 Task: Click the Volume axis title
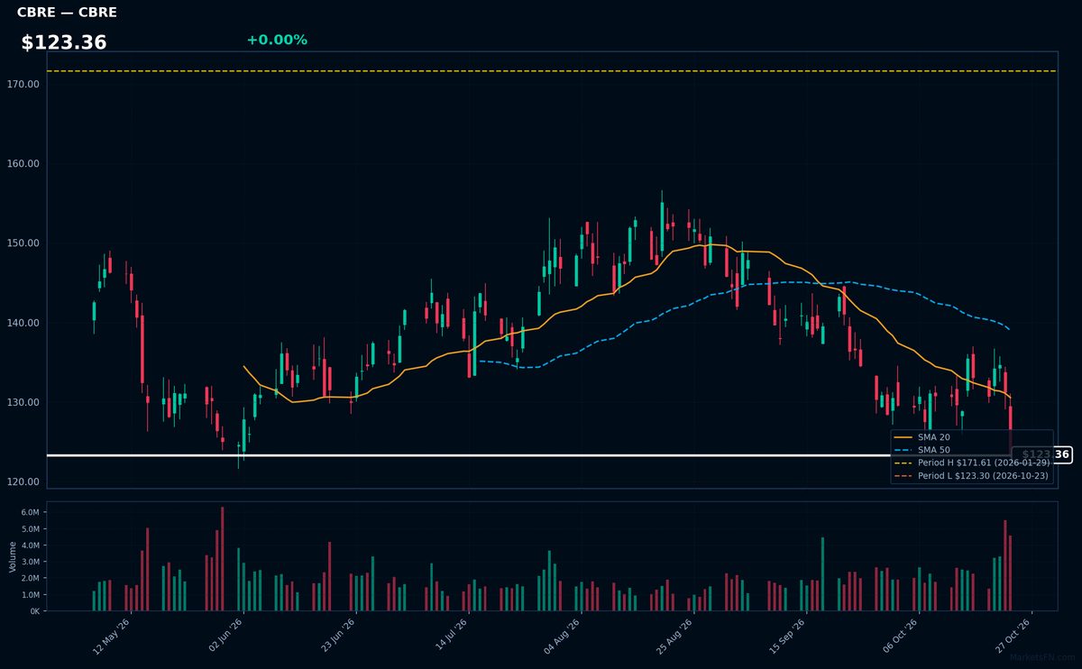[12, 556]
